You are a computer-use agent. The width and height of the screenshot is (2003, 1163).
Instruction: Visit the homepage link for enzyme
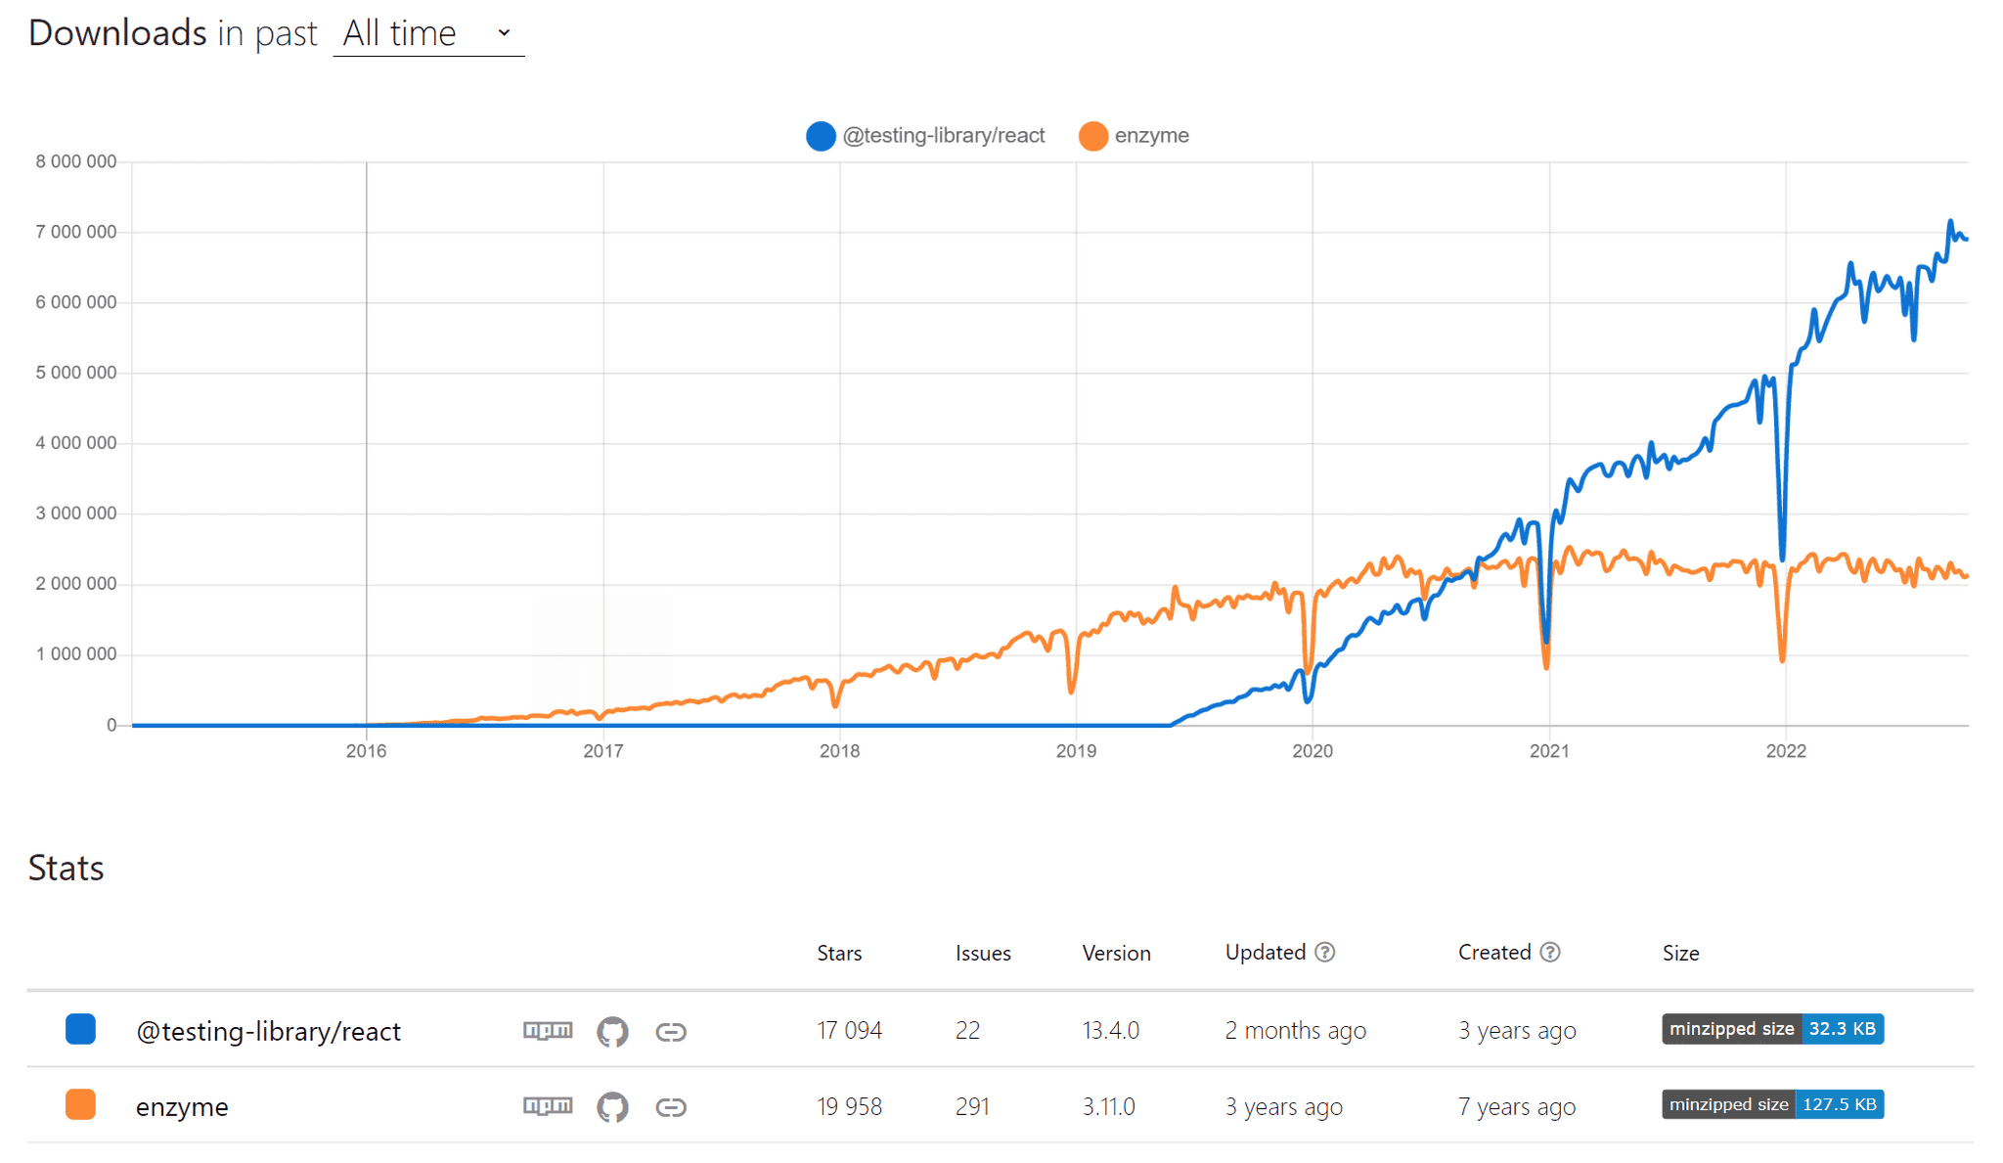coord(673,1106)
